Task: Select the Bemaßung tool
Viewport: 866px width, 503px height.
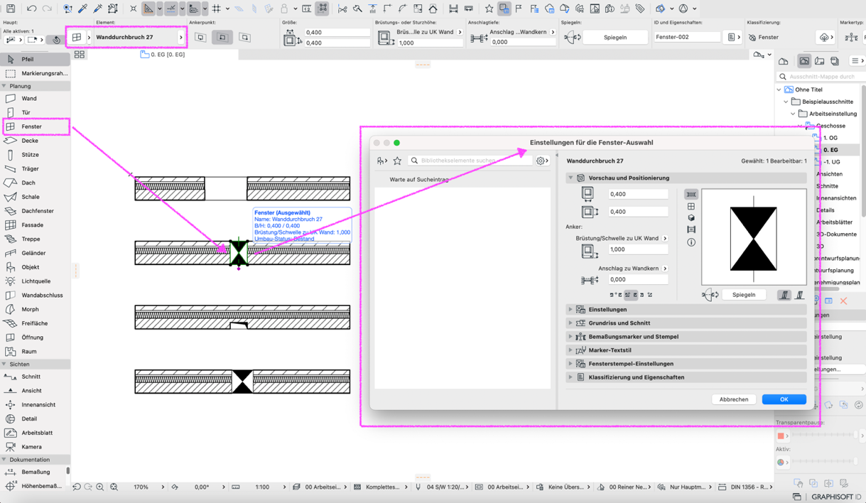Action: [x=35, y=472]
